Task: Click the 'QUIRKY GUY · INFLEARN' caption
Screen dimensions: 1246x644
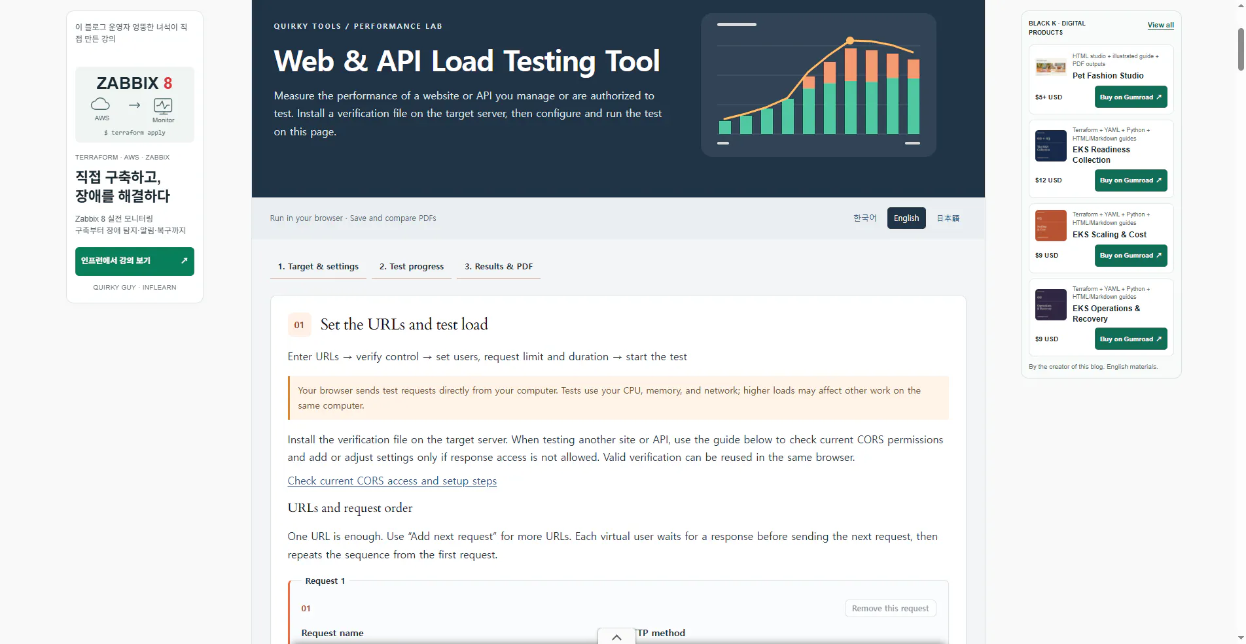Action: pos(135,288)
